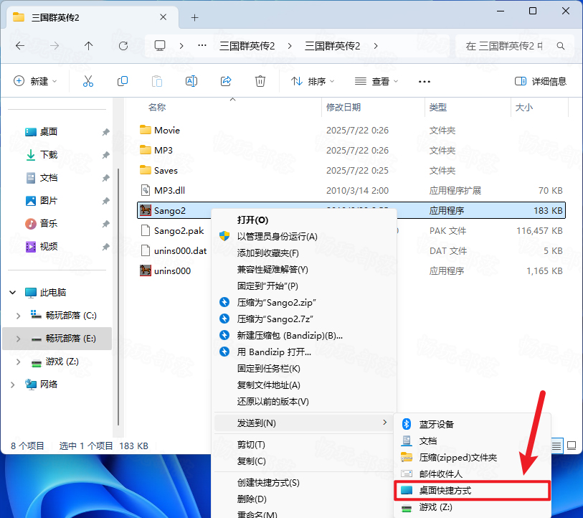Viewport: 583px width, 518px height.
Task: Choose 打开(O) from context menu
Action: click(304, 220)
